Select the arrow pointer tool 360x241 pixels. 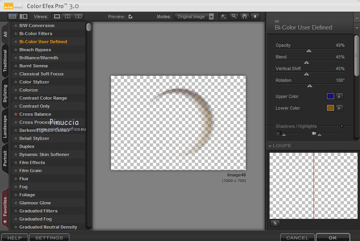pyautogui.click(x=224, y=17)
